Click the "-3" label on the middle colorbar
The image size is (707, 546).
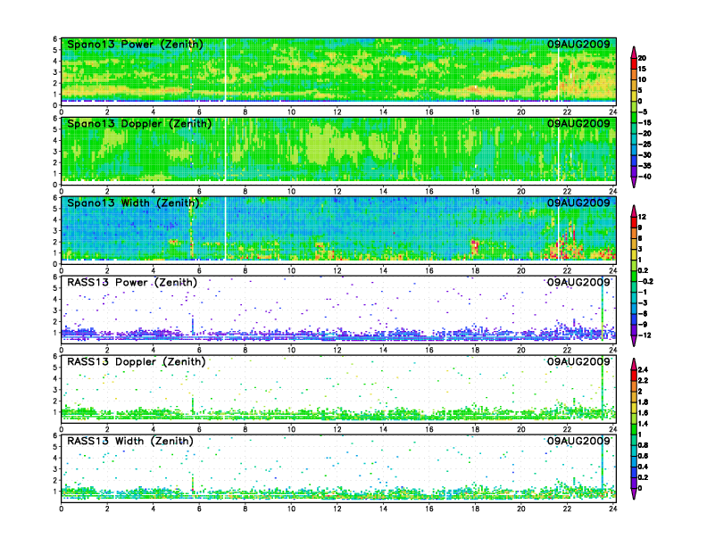click(x=644, y=303)
